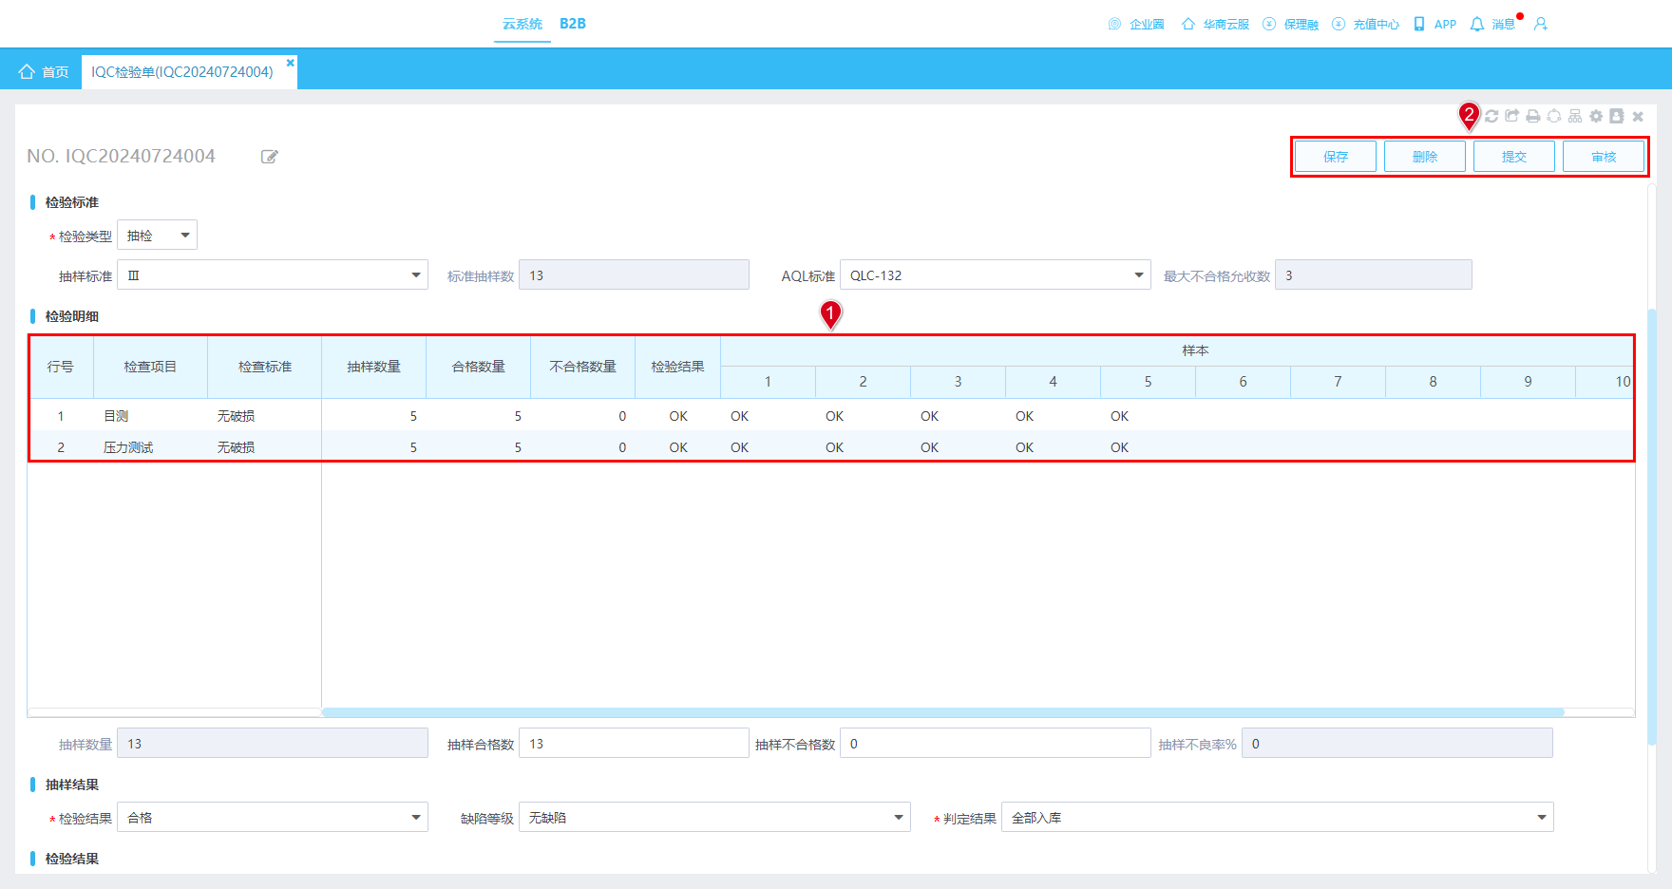Open the APP phone link
Viewport: 1672px width, 889px height.
tap(1434, 24)
